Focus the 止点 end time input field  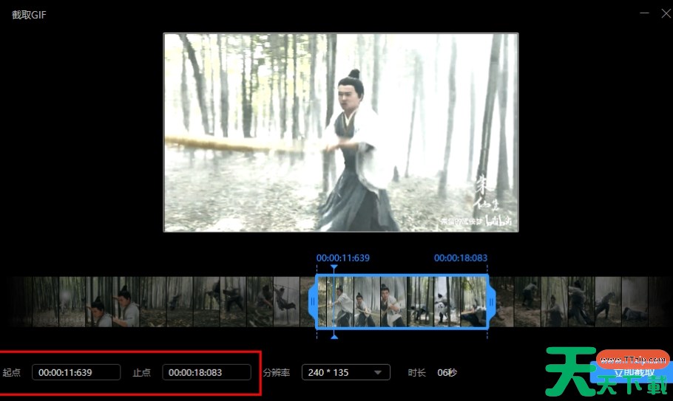coord(206,372)
